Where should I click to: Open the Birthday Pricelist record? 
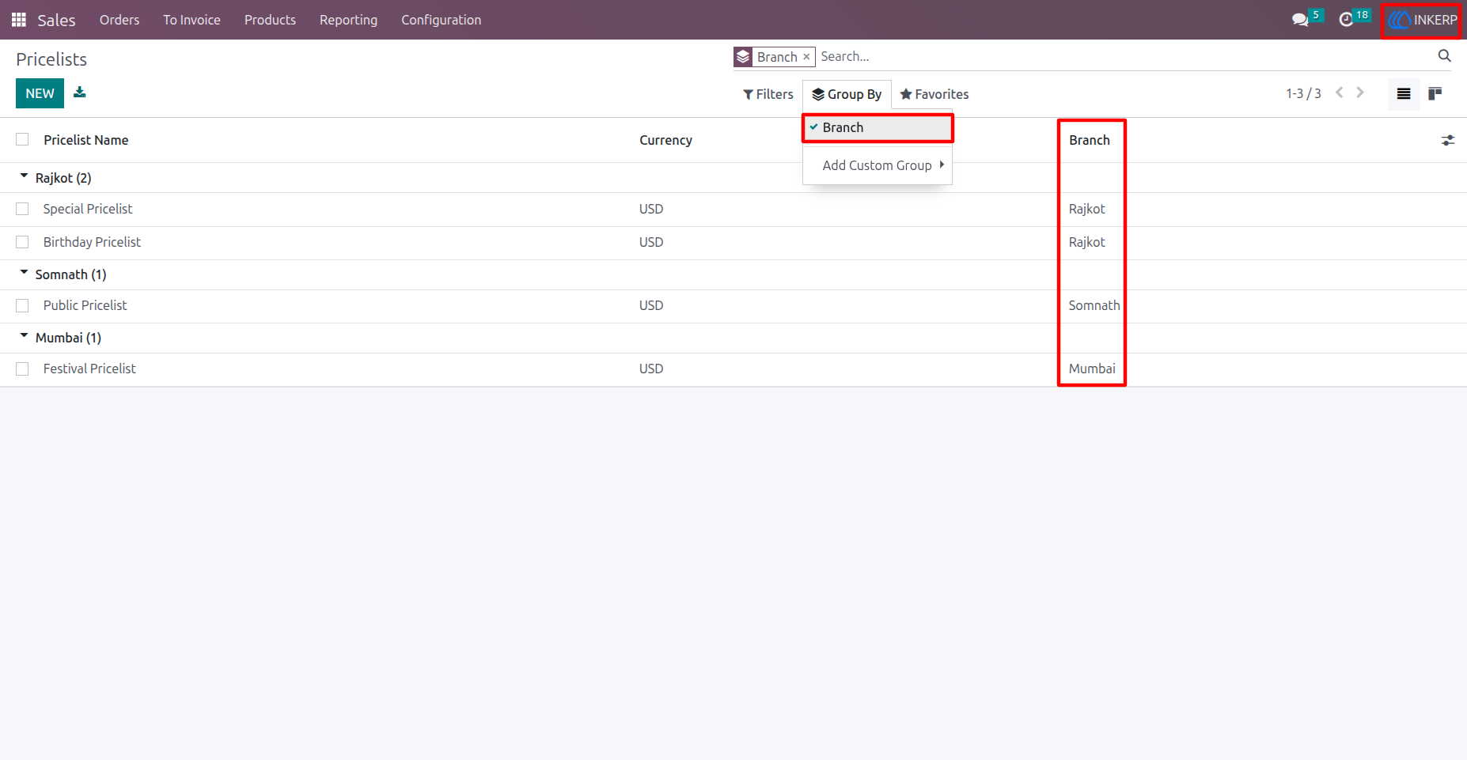pyautogui.click(x=92, y=242)
